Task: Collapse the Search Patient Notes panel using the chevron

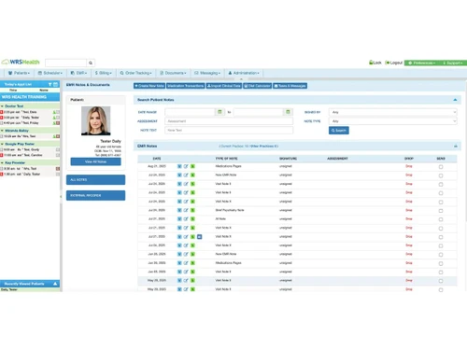Action: coord(455,100)
